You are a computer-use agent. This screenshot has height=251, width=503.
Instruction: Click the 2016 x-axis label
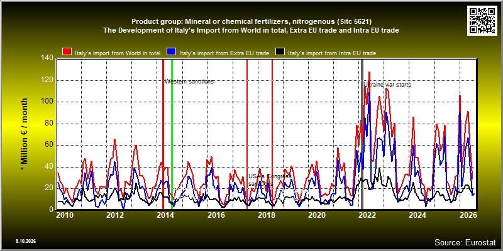(216, 215)
